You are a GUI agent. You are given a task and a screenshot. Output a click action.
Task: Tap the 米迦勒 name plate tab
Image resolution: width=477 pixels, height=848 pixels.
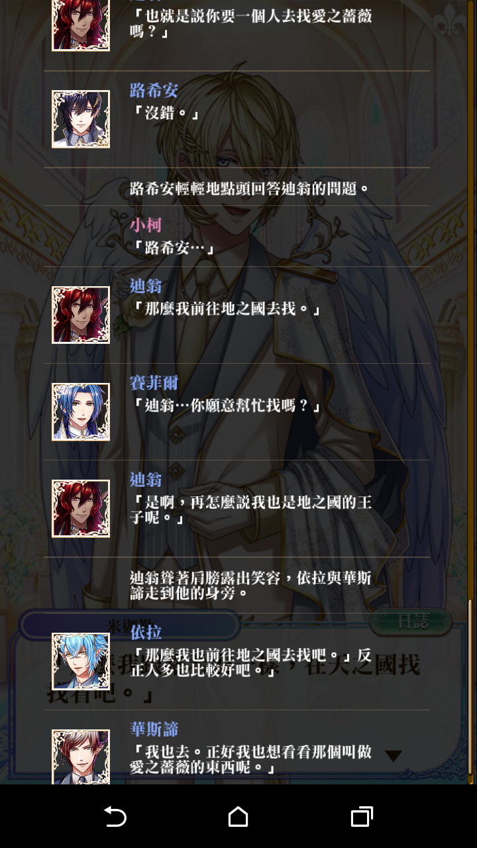point(129,626)
